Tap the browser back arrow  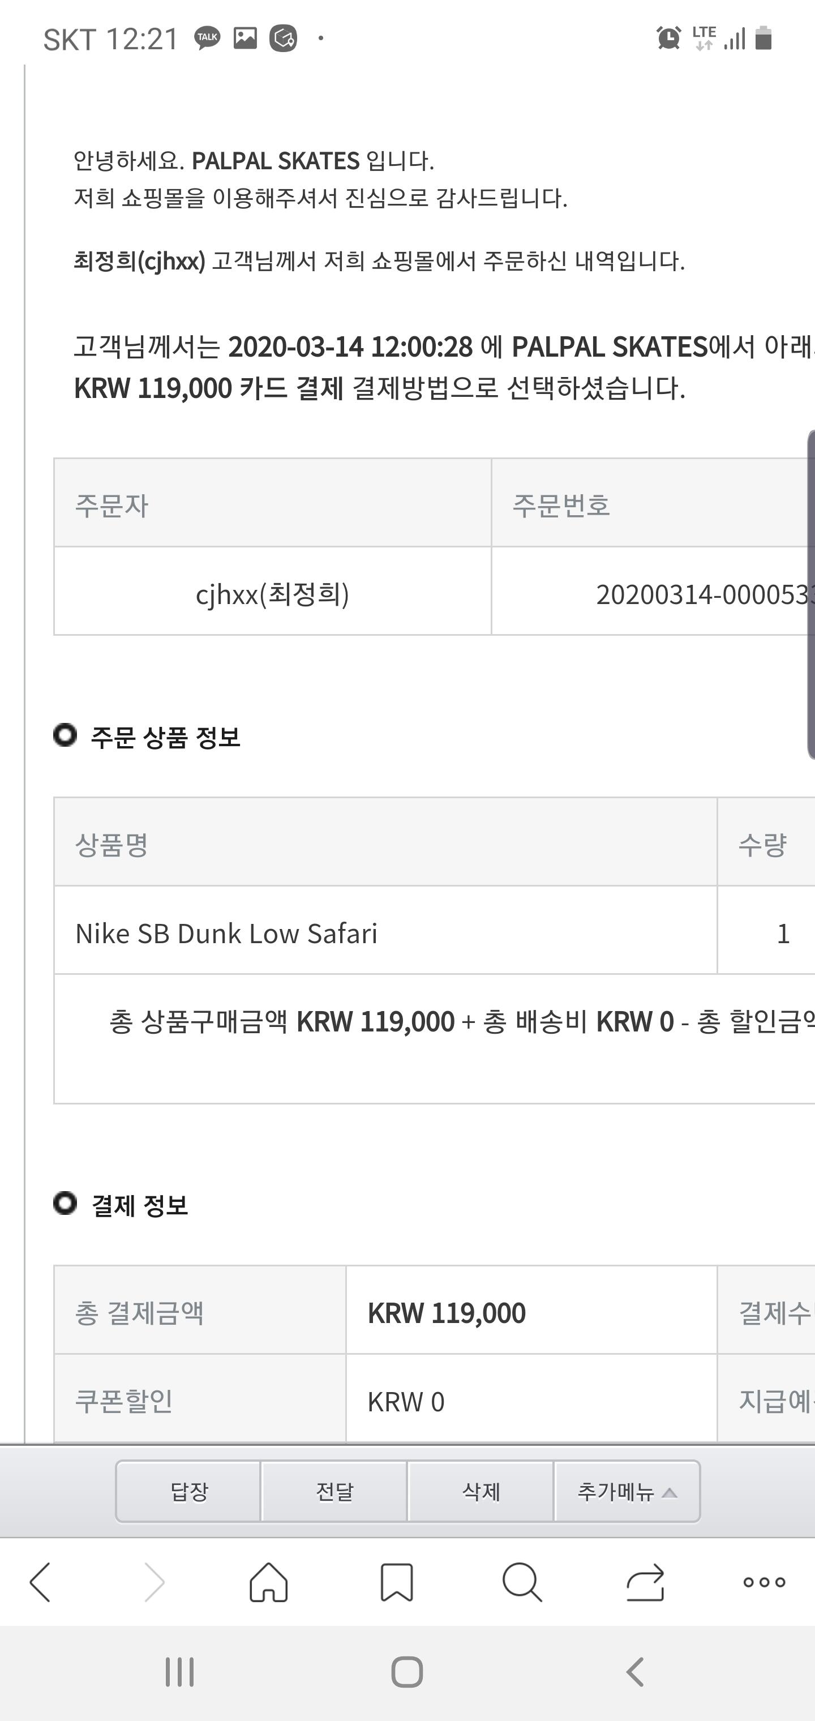(x=40, y=1581)
